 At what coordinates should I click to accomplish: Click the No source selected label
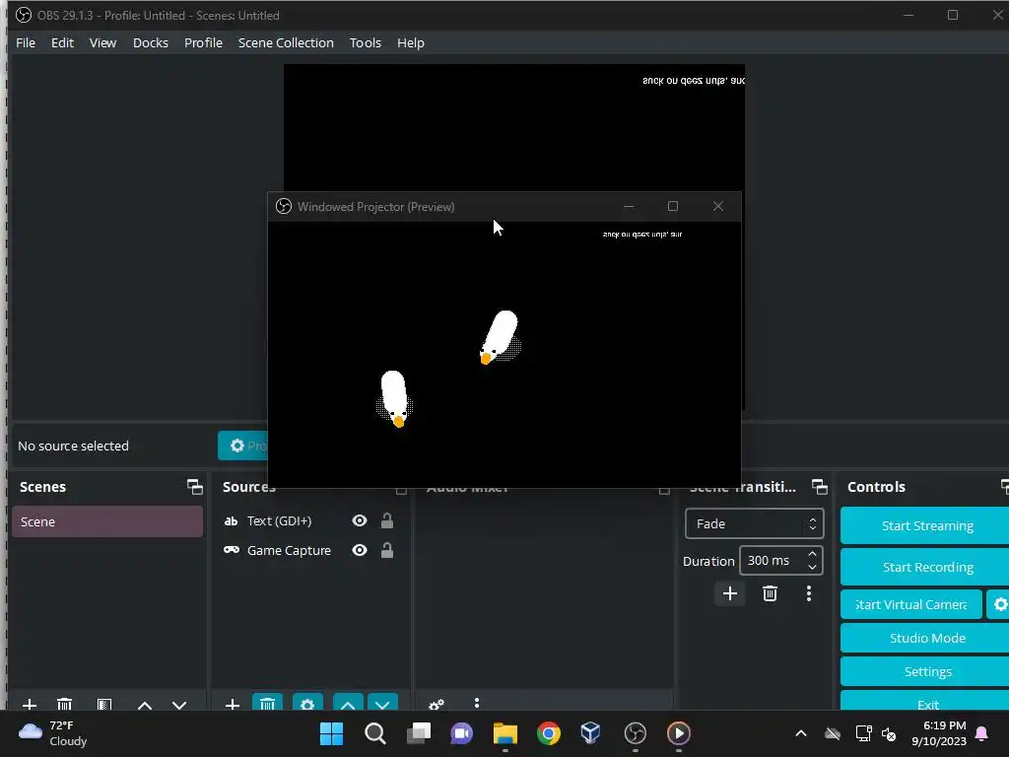(x=73, y=446)
